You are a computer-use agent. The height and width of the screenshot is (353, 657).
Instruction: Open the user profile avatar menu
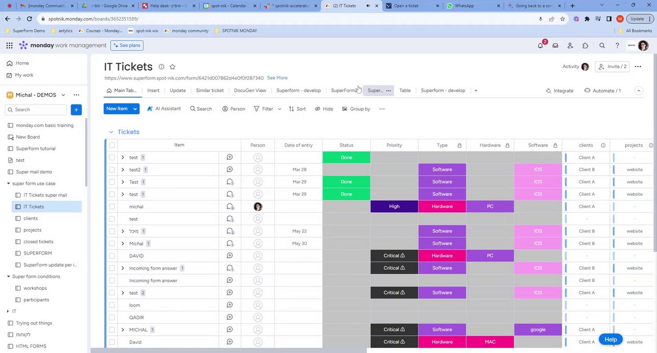[643, 46]
